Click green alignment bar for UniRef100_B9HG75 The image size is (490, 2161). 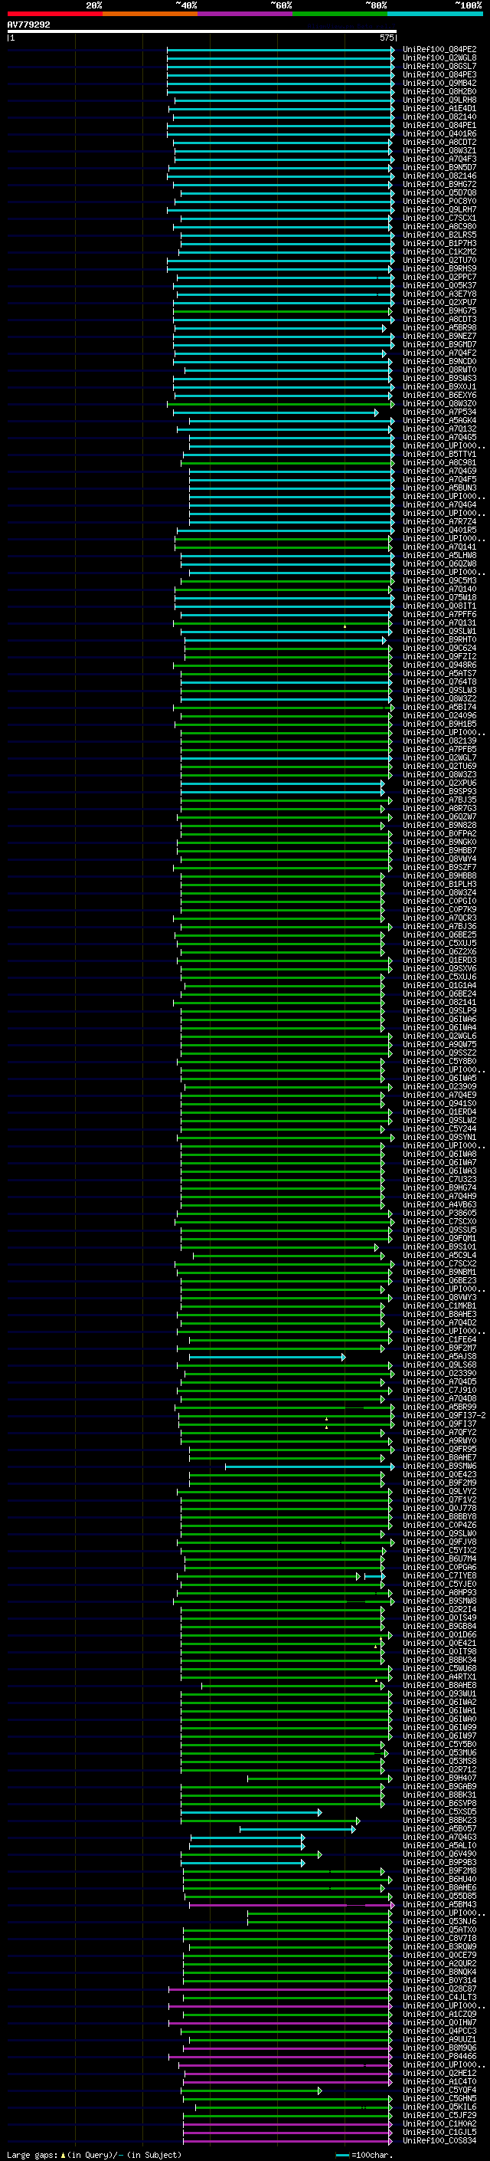(283, 311)
